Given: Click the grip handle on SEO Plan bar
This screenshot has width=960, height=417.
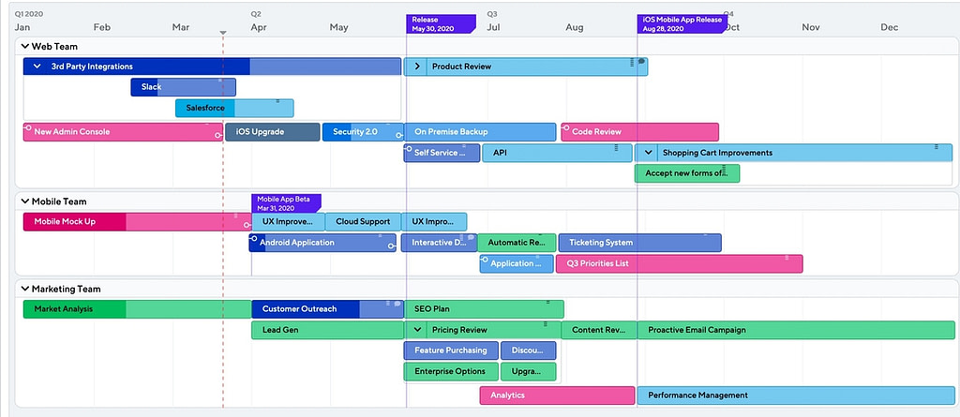Looking at the screenshot, I should click(547, 303).
